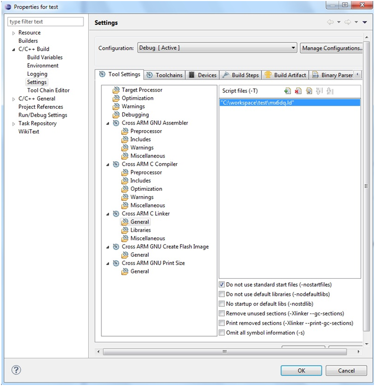Screen dimensions: 375x386
Task: Click the Build Artifact trophy icon
Action: click(268, 75)
